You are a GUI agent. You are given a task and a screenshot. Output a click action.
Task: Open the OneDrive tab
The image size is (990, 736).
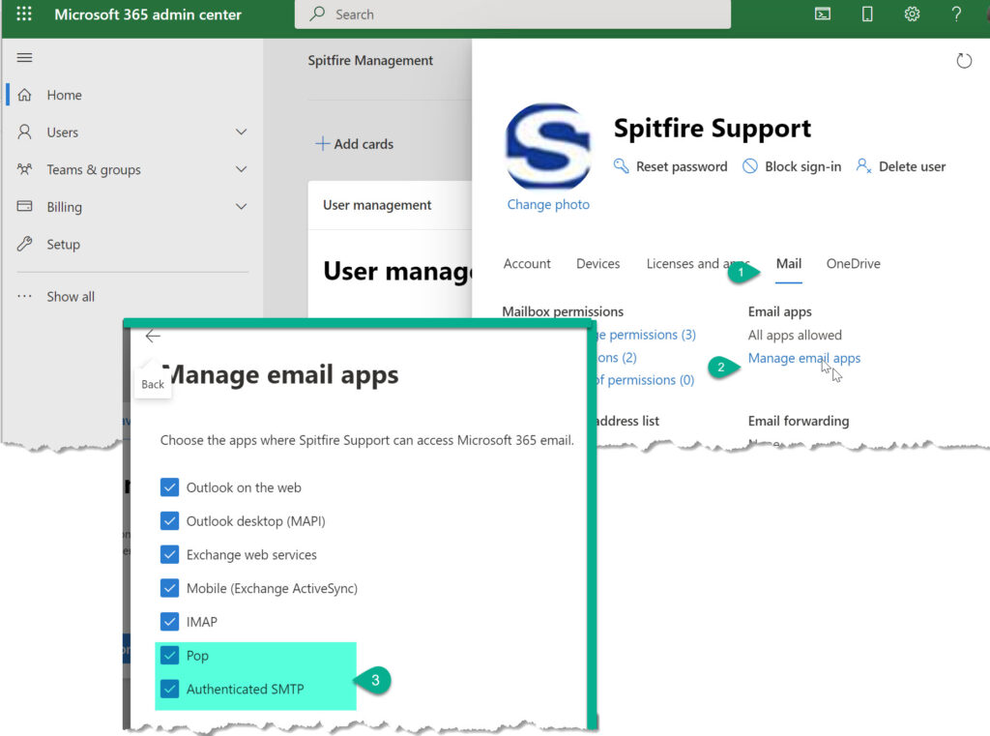(853, 263)
